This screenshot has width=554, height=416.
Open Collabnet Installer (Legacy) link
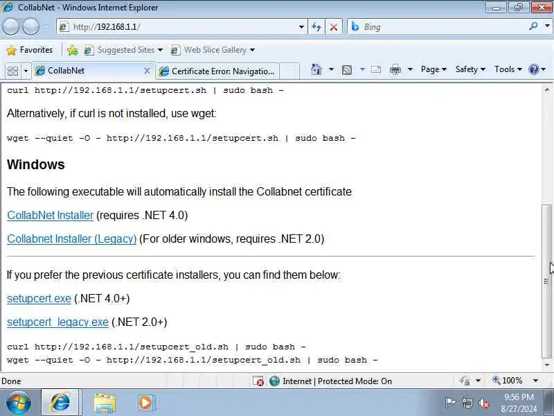pos(72,239)
